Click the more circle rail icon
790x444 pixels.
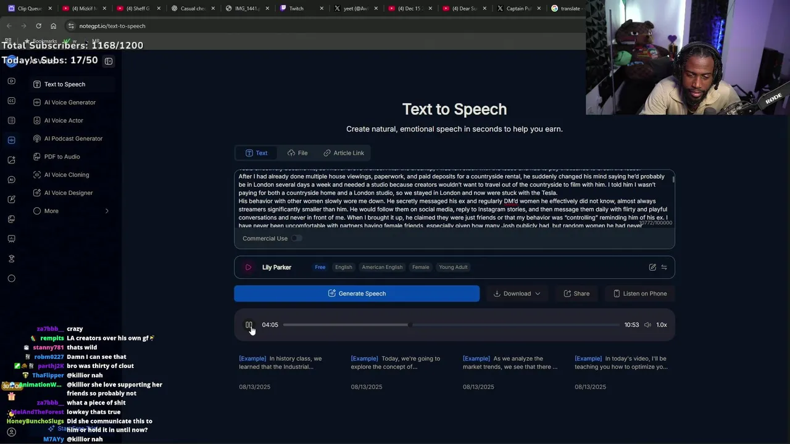coord(11,278)
